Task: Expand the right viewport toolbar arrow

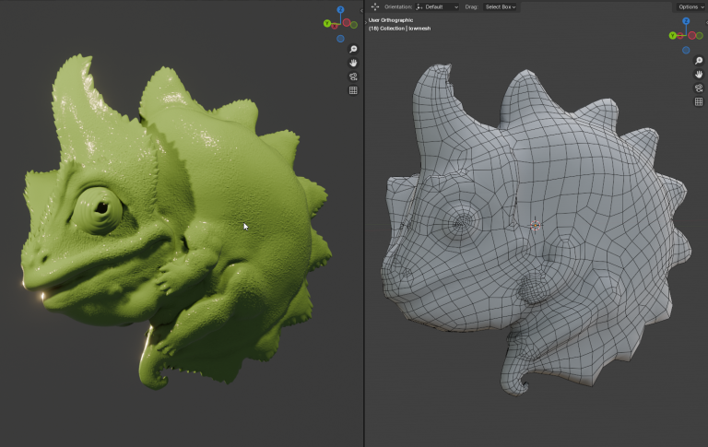Action: [x=366, y=22]
